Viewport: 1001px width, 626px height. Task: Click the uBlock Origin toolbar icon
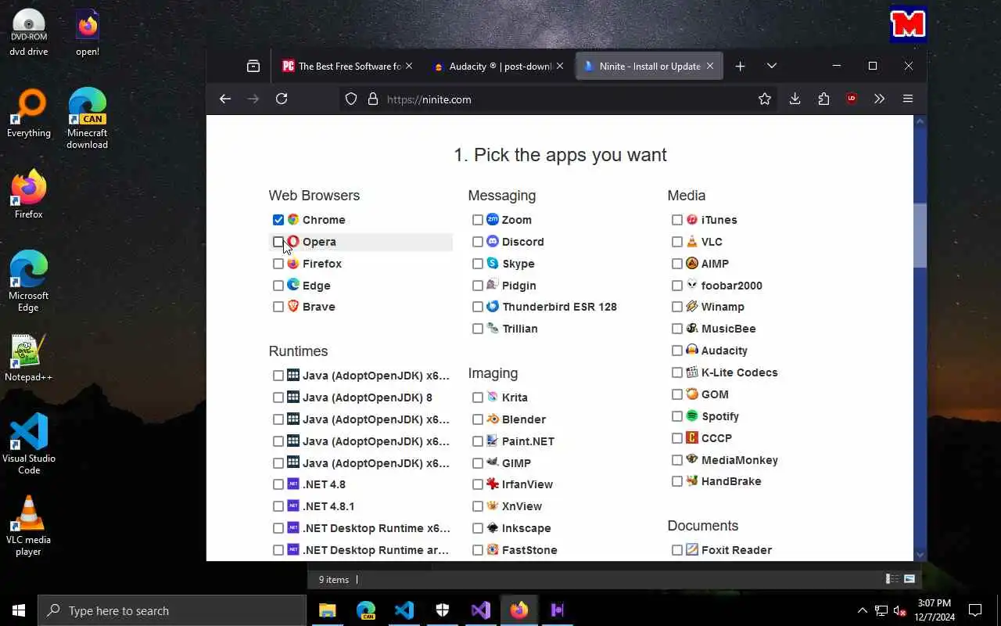(852, 99)
